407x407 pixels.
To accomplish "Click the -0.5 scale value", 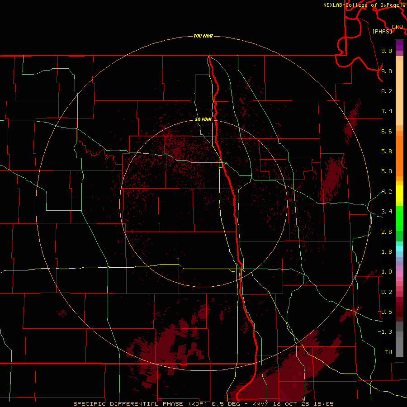I will tap(385, 312).
